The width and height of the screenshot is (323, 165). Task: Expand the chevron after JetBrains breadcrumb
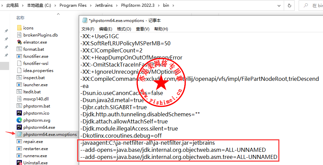coord(117,5)
